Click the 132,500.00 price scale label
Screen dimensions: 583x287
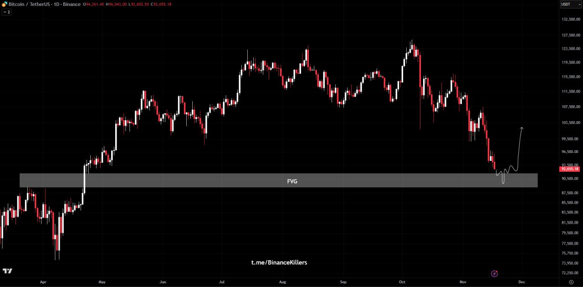click(x=571, y=20)
